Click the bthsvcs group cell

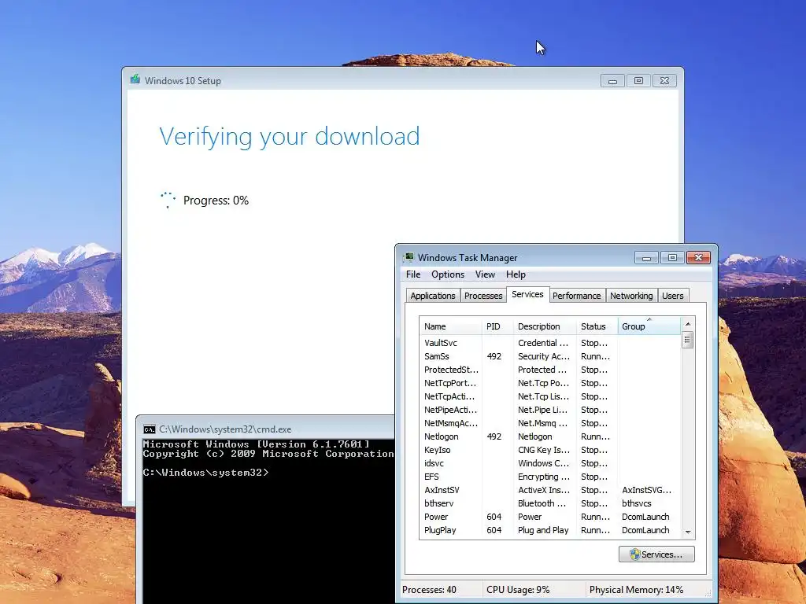636,503
